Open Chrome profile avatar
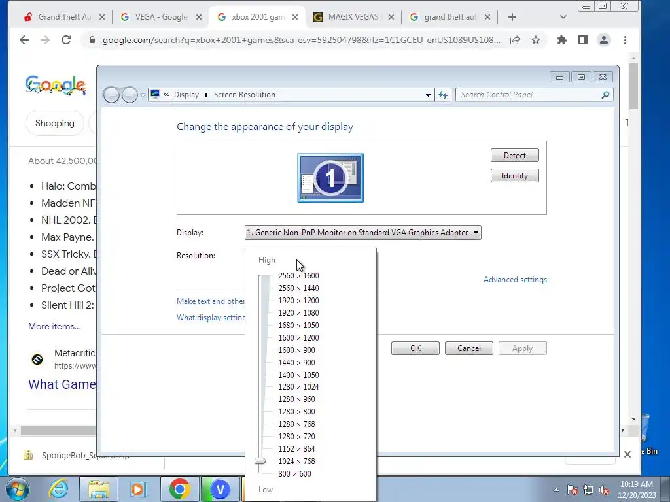670x502 pixels. click(x=604, y=40)
